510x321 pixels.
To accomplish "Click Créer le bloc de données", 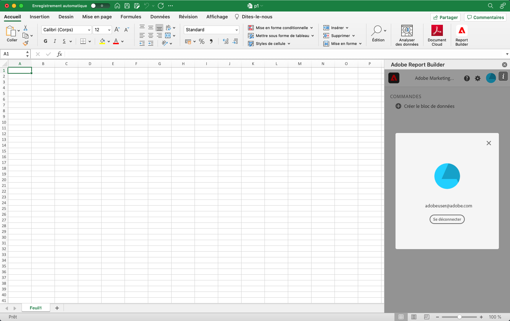I will point(425,106).
